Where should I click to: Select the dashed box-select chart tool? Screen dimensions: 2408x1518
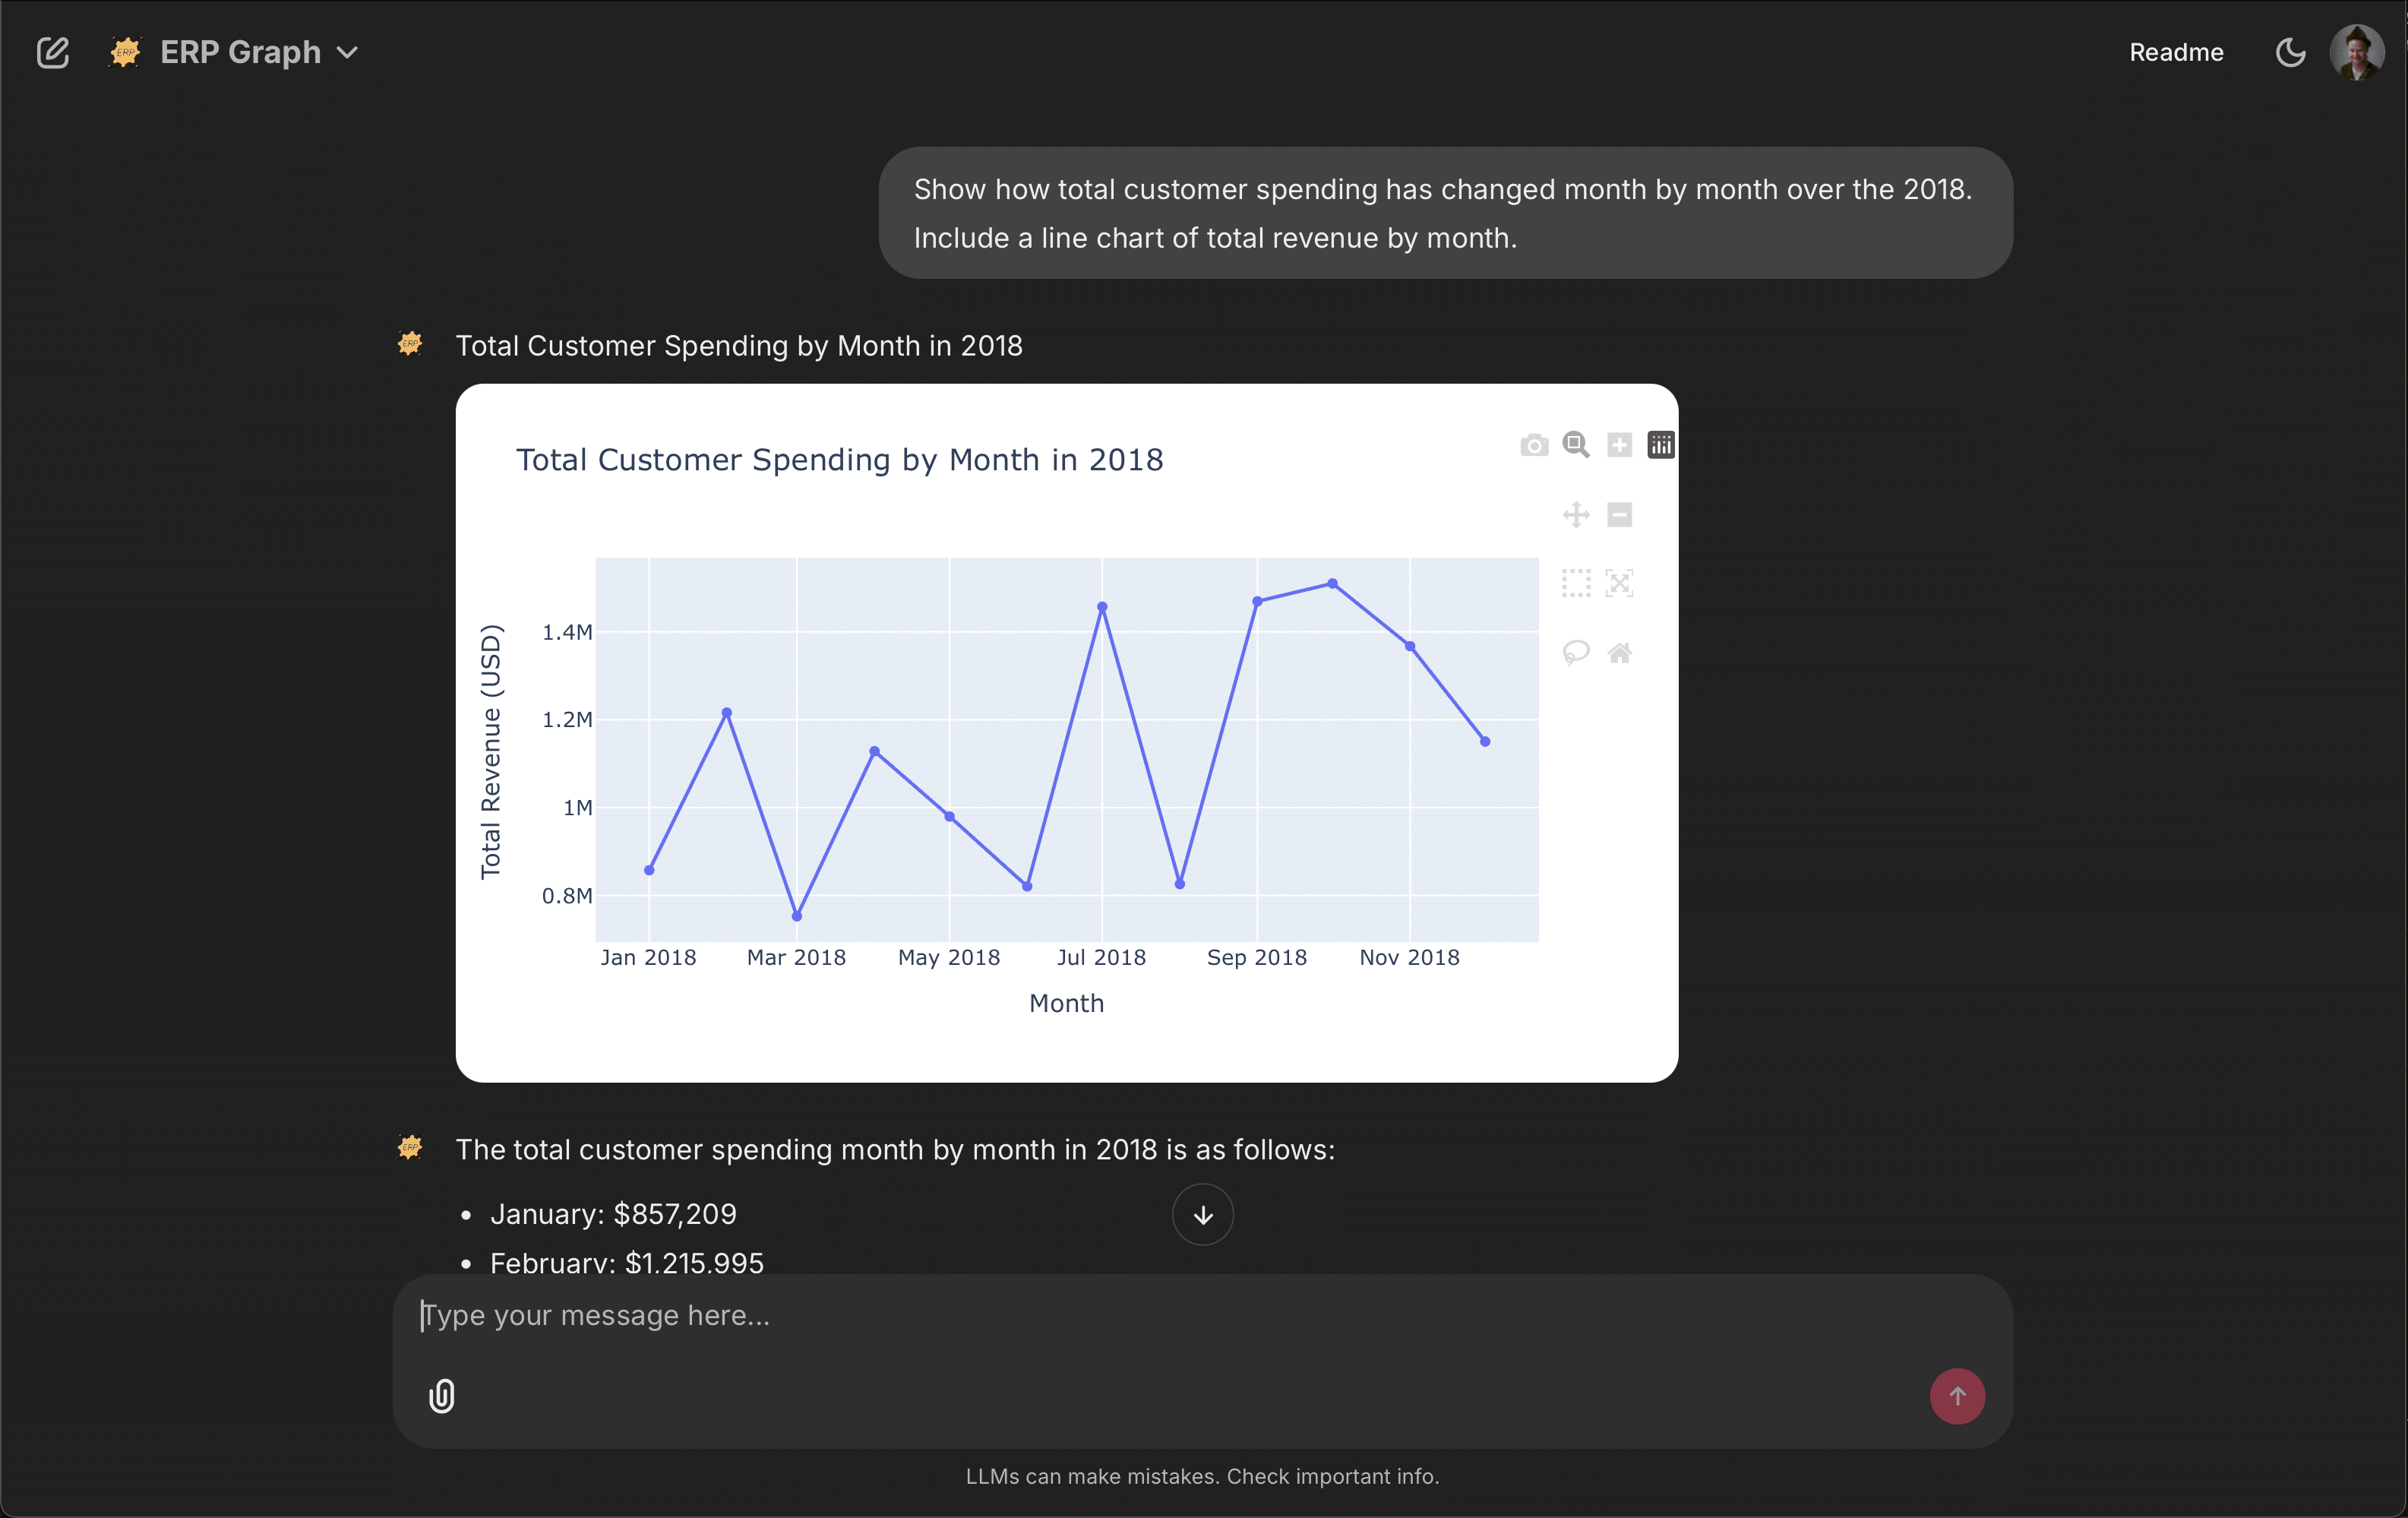1576,583
